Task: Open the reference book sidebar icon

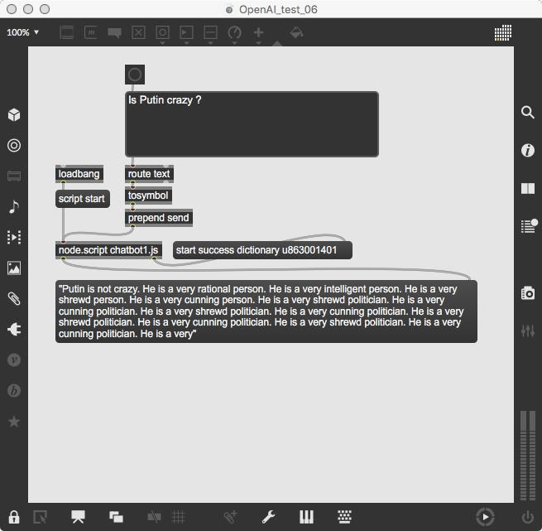Action: (527, 189)
